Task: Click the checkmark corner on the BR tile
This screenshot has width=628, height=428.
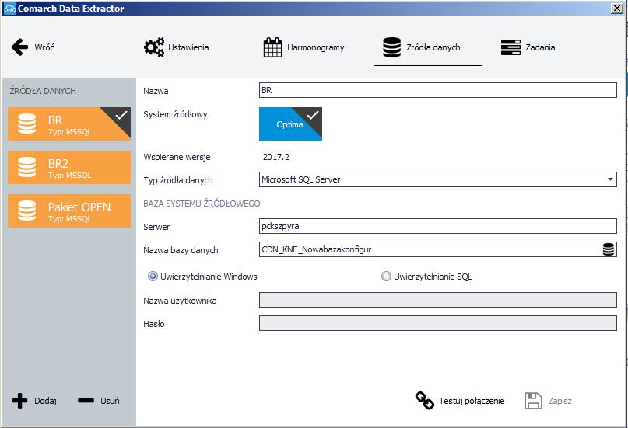Action: (121, 116)
